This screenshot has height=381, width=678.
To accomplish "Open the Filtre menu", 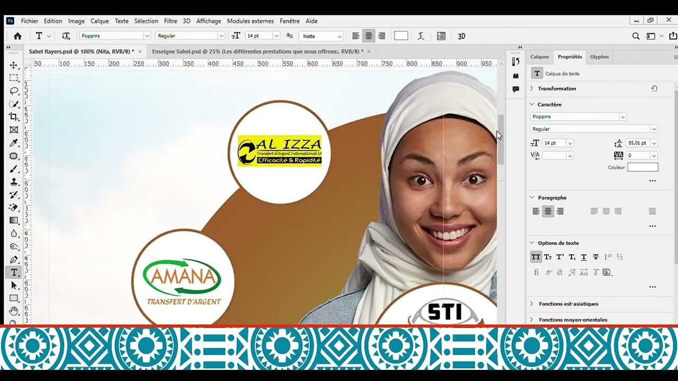I will tap(171, 21).
